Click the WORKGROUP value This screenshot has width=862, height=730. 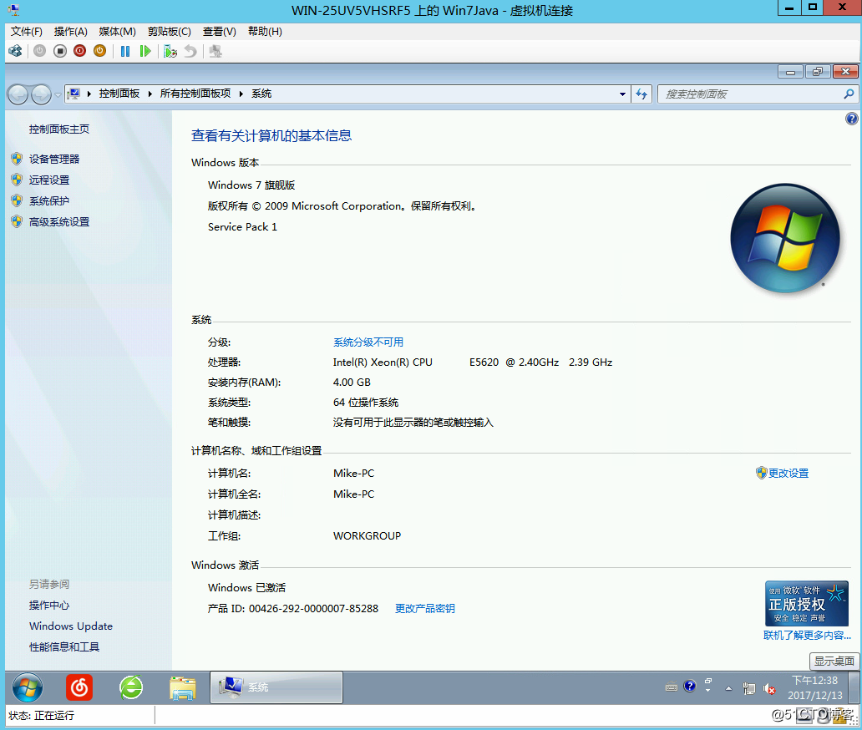[368, 536]
